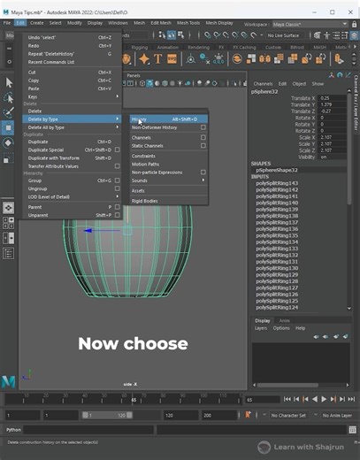Image resolution: width=360 pixels, height=460 pixels.
Task: Open the Duplicate Special option box
Action: 117,149
